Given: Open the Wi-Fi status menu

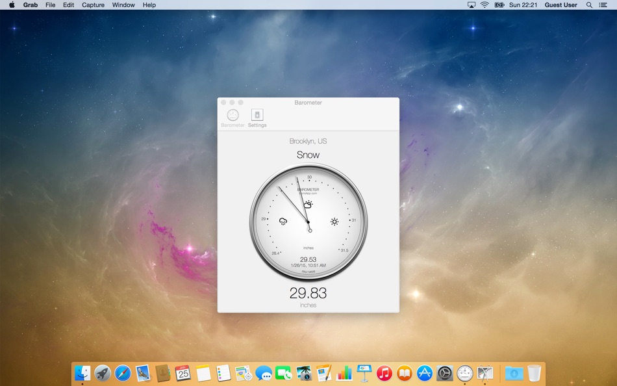Looking at the screenshot, I should 485,5.
